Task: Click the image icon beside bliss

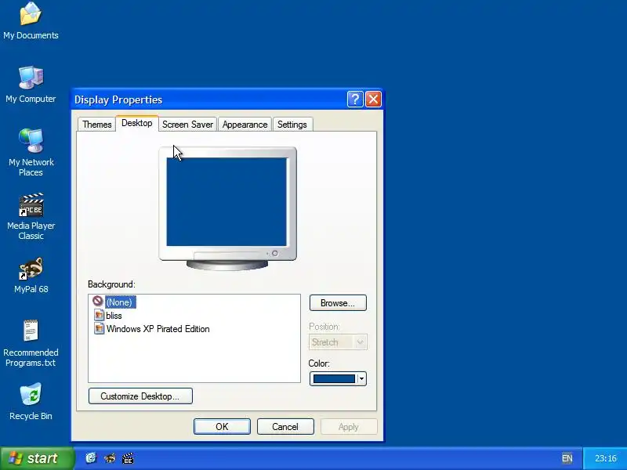Action: [x=99, y=315]
